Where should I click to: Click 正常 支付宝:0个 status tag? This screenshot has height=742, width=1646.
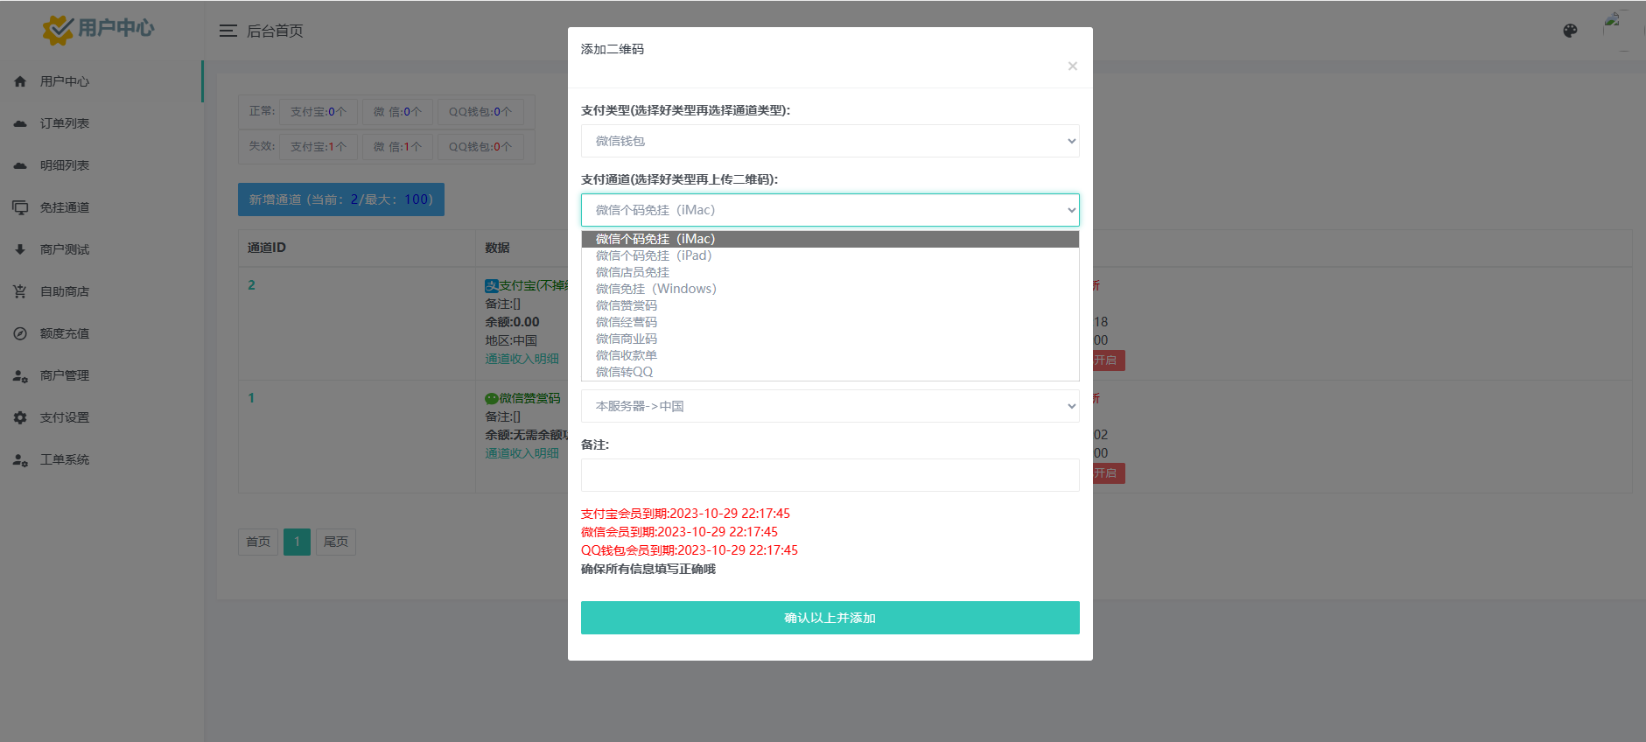coord(319,112)
